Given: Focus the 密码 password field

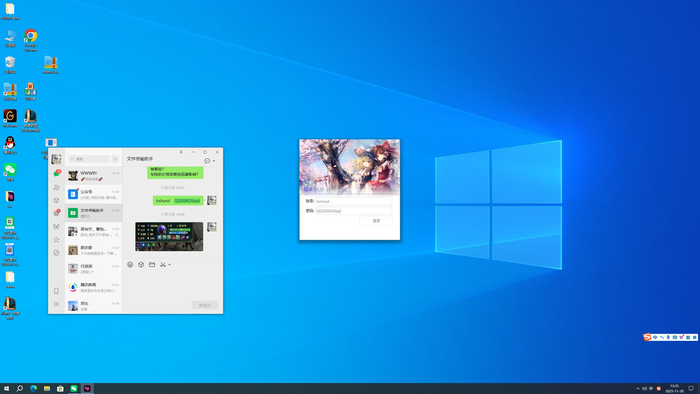Looking at the screenshot, I should 354,211.
